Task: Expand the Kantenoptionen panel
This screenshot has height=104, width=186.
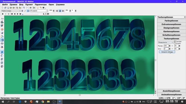Action: (x=171, y=31)
